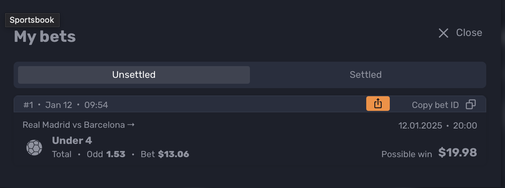Screen dimensions: 505x188
Task: Click the soccer ball sport icon
Action: pyautogui.click(x=34, y=148)
